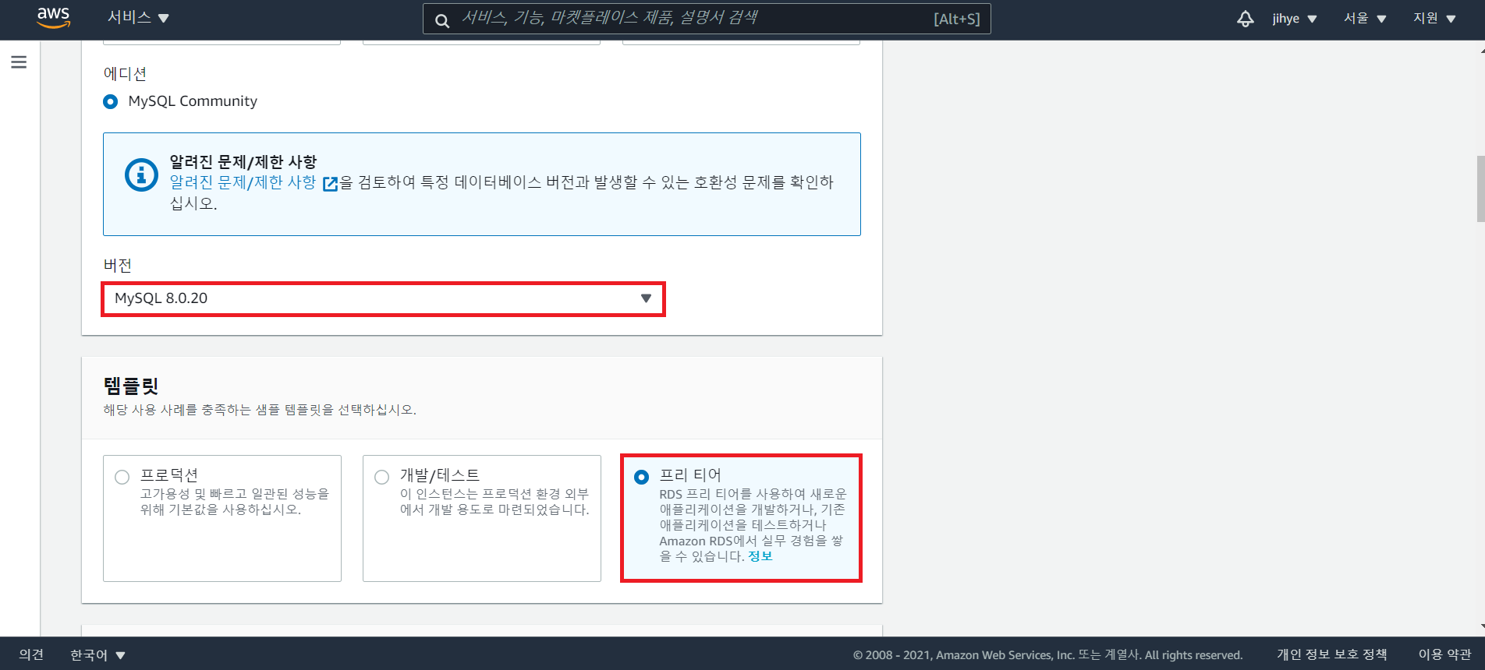Focus the AWS service search field

click(707, 19)
